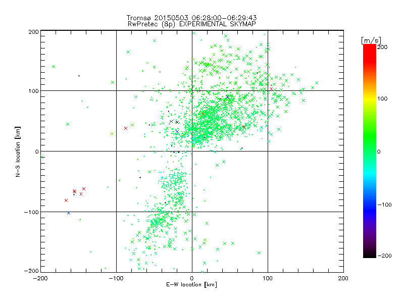The width and height of the screenshot is (404, 303).
Task: Click the title text 'Tromsø 20150503 06:28:00-06:29:43'
Action: 192,18
